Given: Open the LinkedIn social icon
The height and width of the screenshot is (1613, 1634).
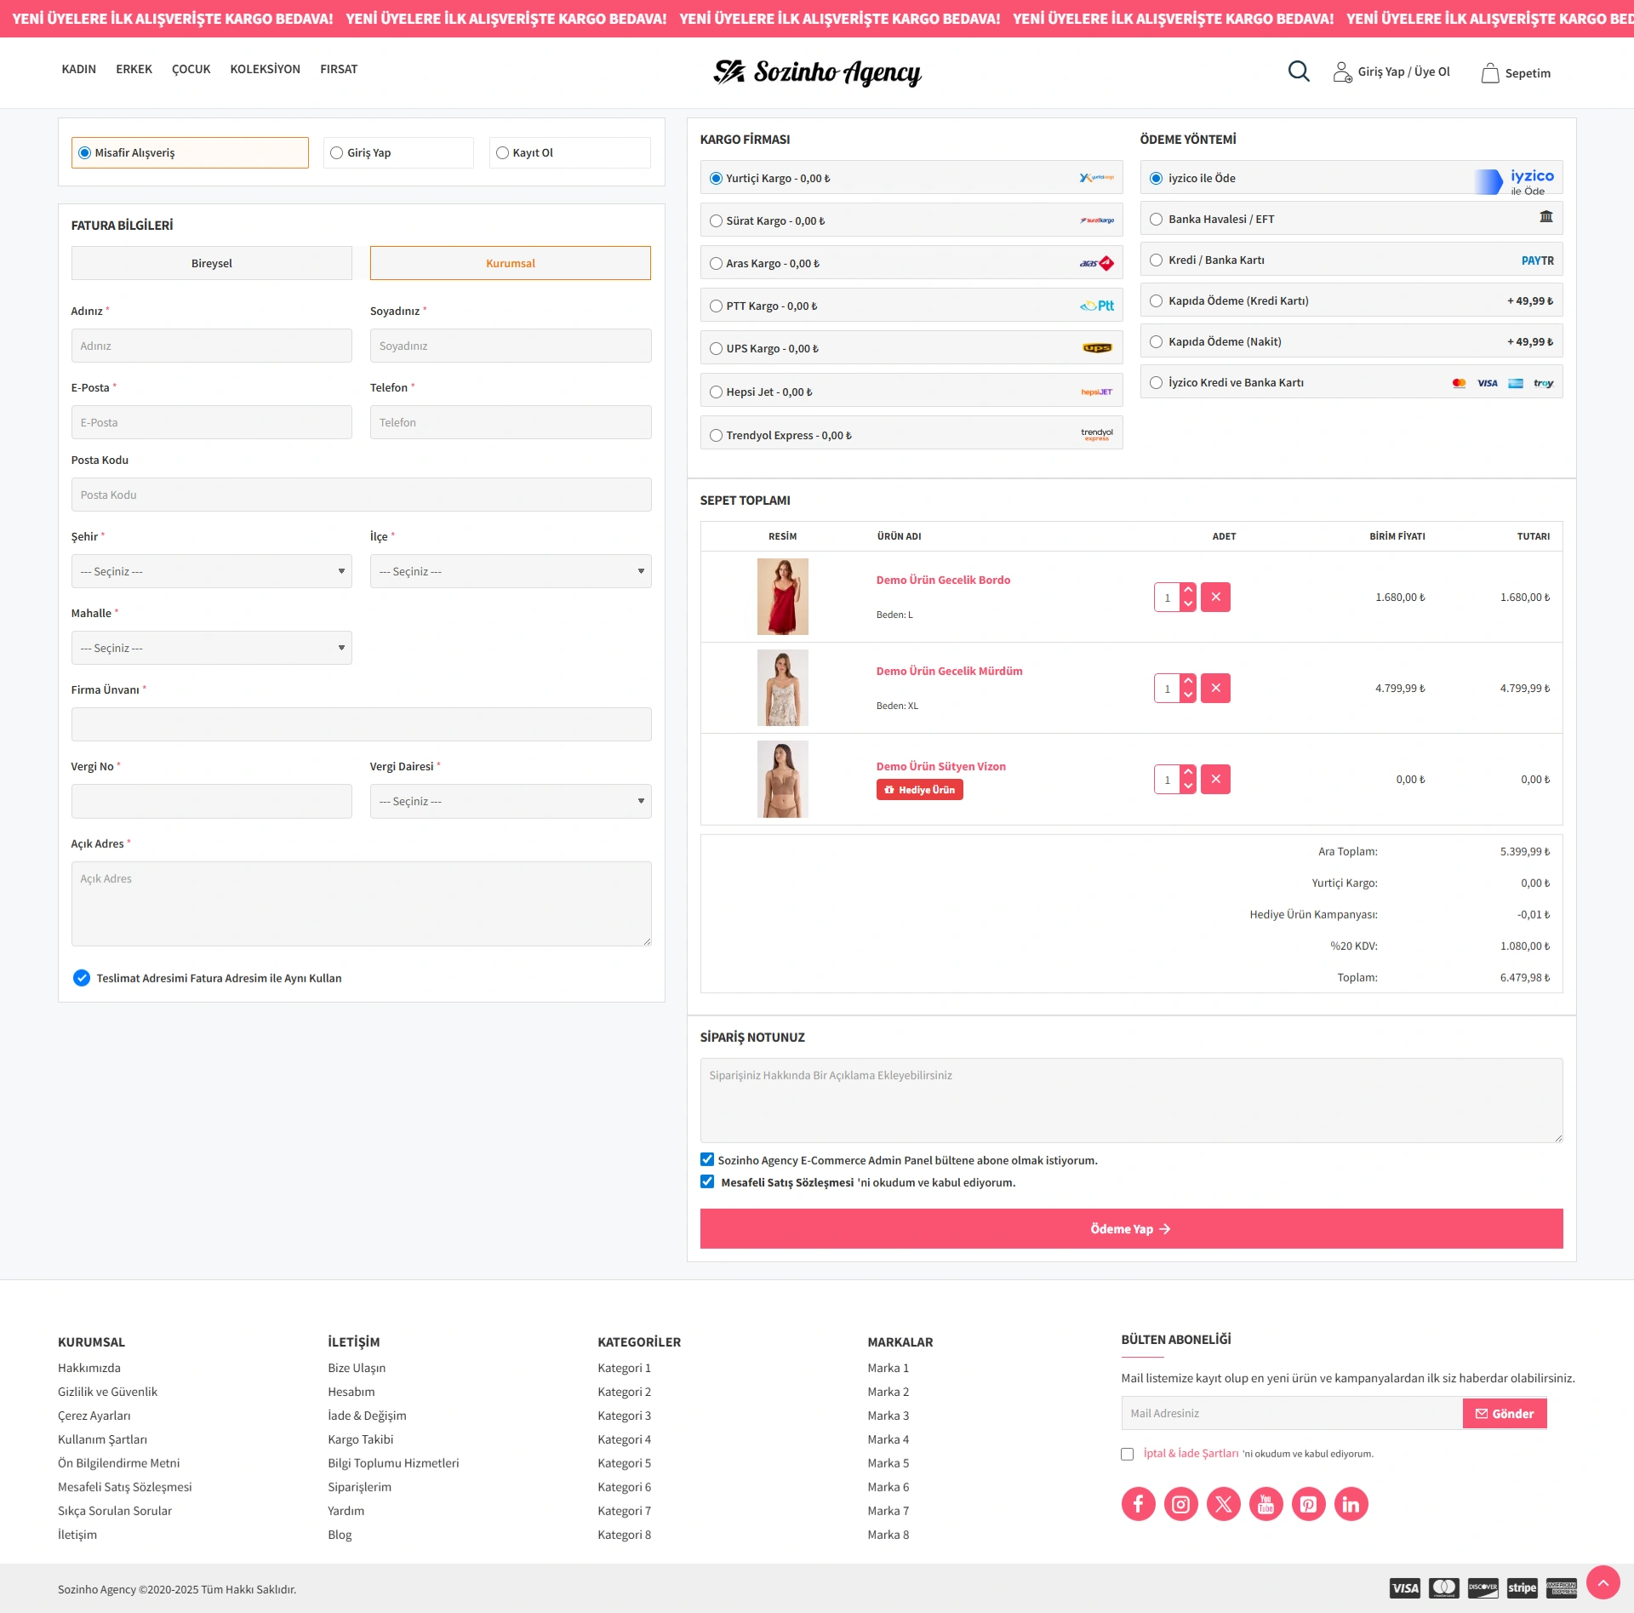Looking at the screenshot, I should click(1351, 1504).
